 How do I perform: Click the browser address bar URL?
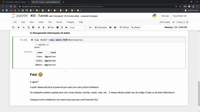tap(62, 6)
